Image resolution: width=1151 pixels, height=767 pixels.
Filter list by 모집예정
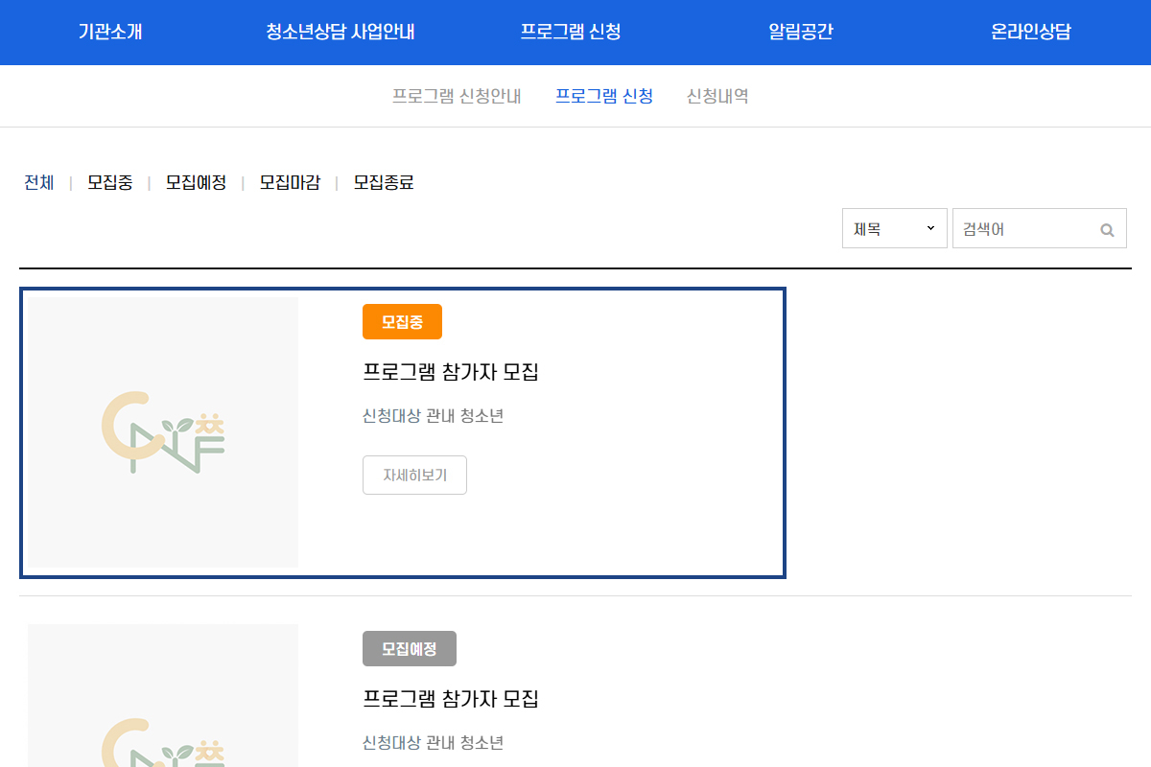[196, 182]
